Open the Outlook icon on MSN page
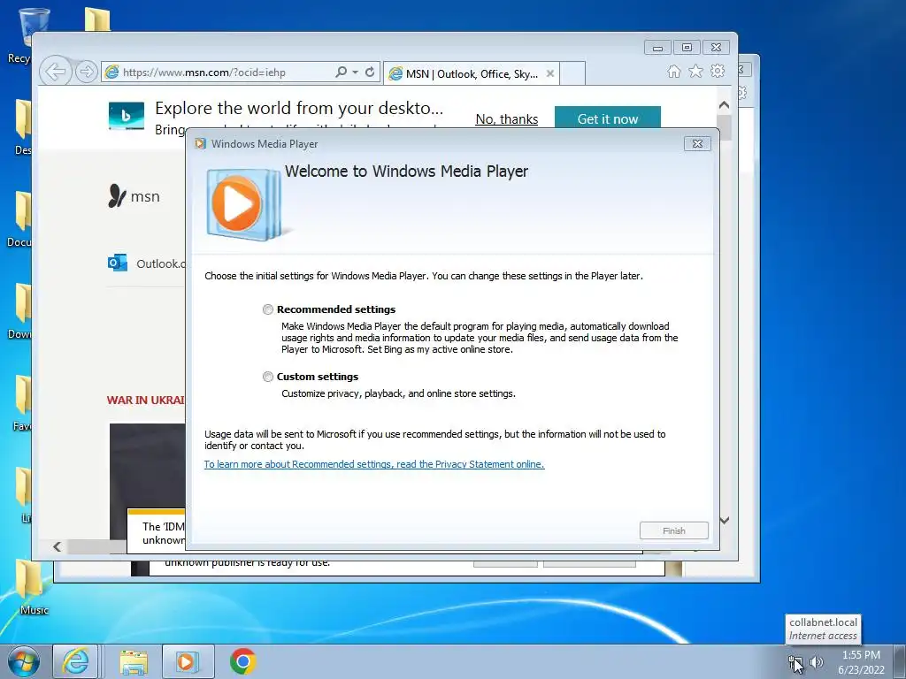 pos(118,263)
